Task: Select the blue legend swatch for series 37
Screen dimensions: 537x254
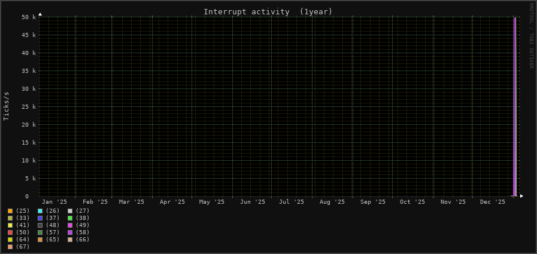Action: click(x=40, y=218)
